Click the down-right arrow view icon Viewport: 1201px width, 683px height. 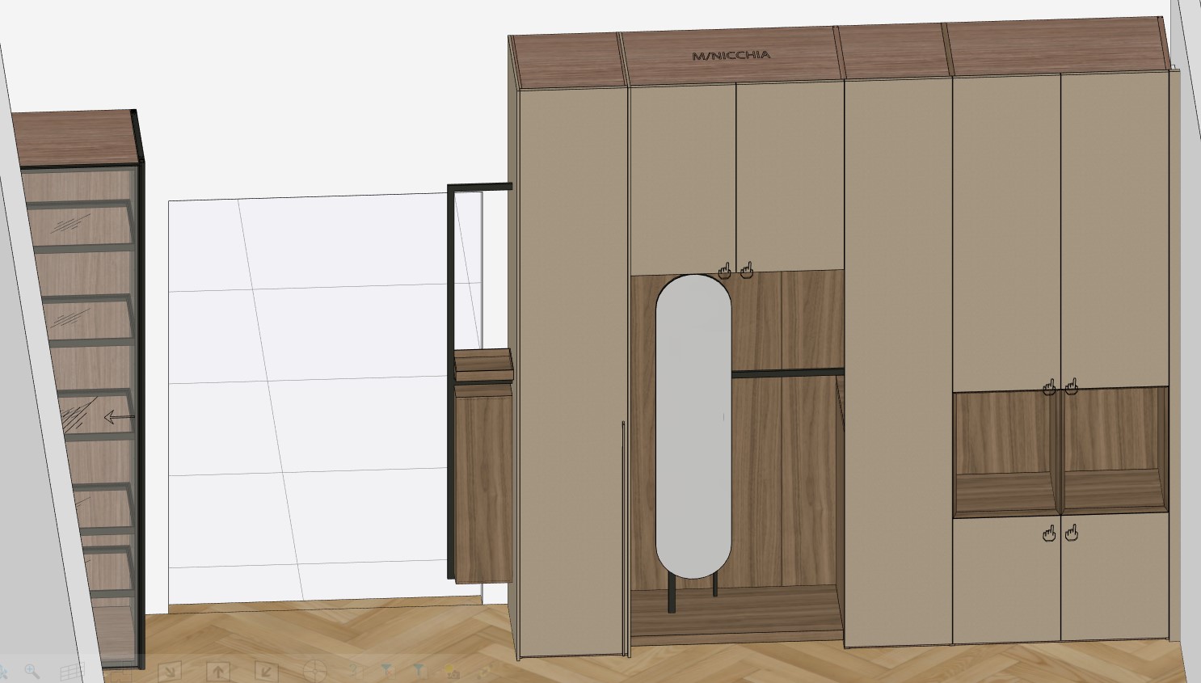pos(170,671)
